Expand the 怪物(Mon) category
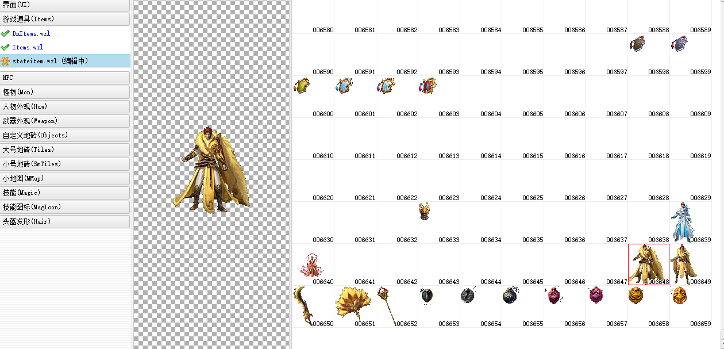Screen dimensions: 724x349 click(x=65, y=92)
